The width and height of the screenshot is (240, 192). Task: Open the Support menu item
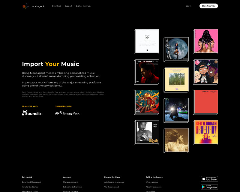point(68,6)
